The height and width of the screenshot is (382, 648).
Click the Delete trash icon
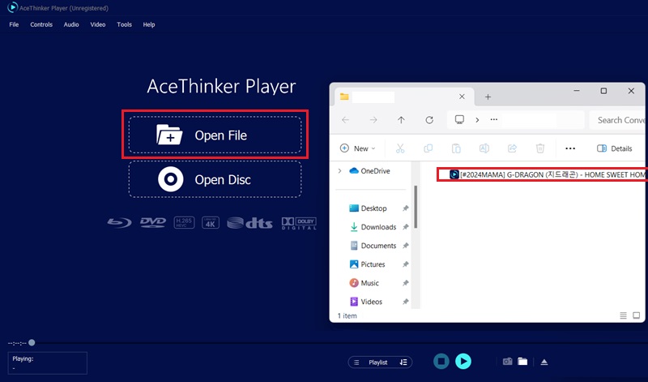[x=540, y=148]
